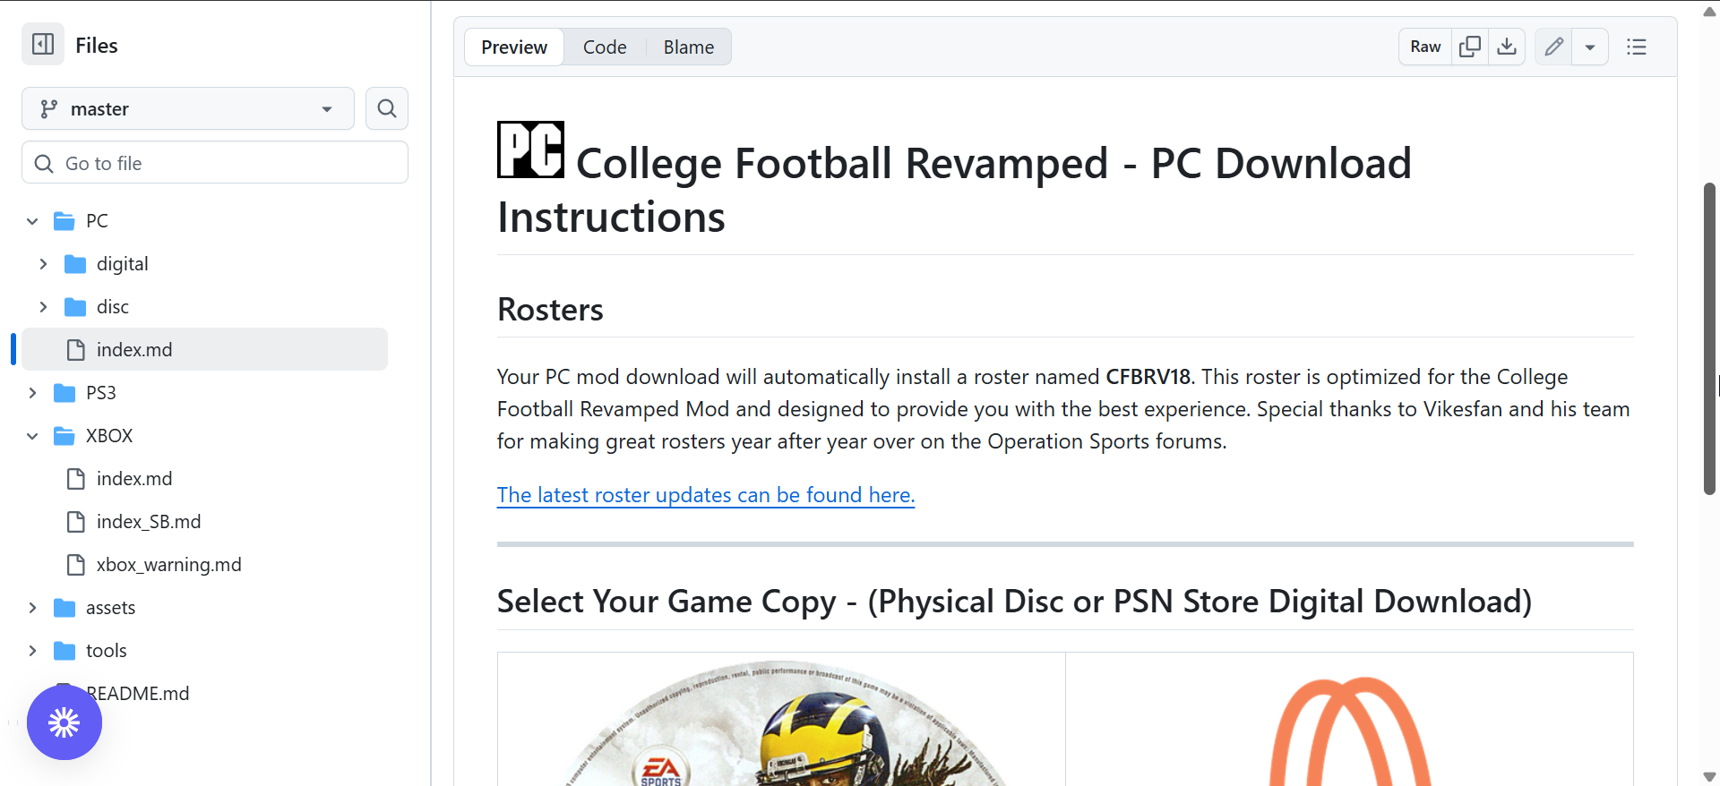Open xbox_warning.md in the file tree
Viewport: 1720px width, 786px height.
point(168,565)
